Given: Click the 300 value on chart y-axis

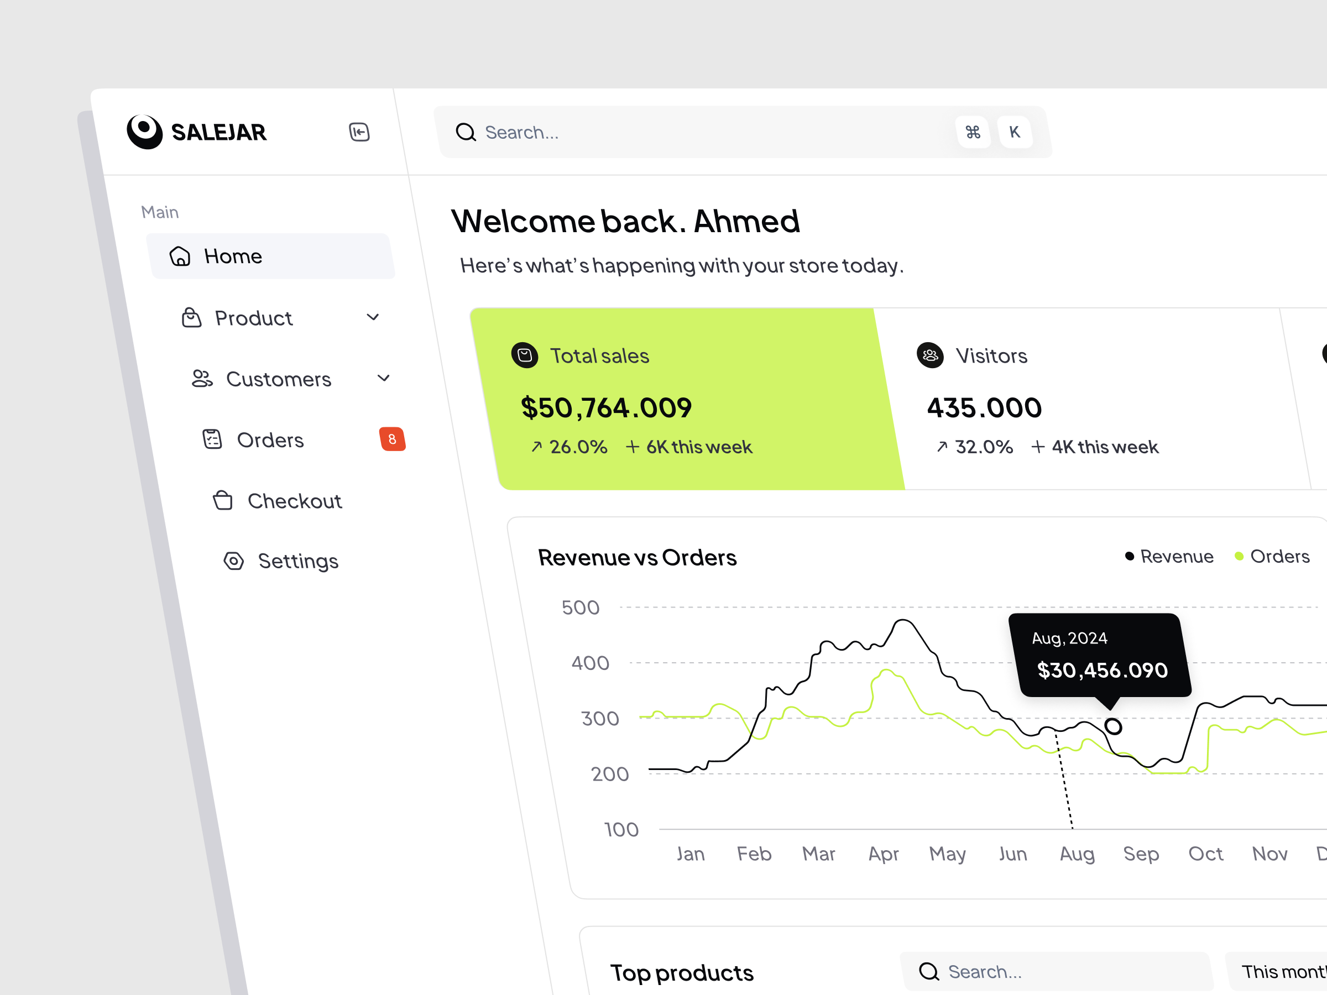Looking at the screenshot, I should [600, 718].
